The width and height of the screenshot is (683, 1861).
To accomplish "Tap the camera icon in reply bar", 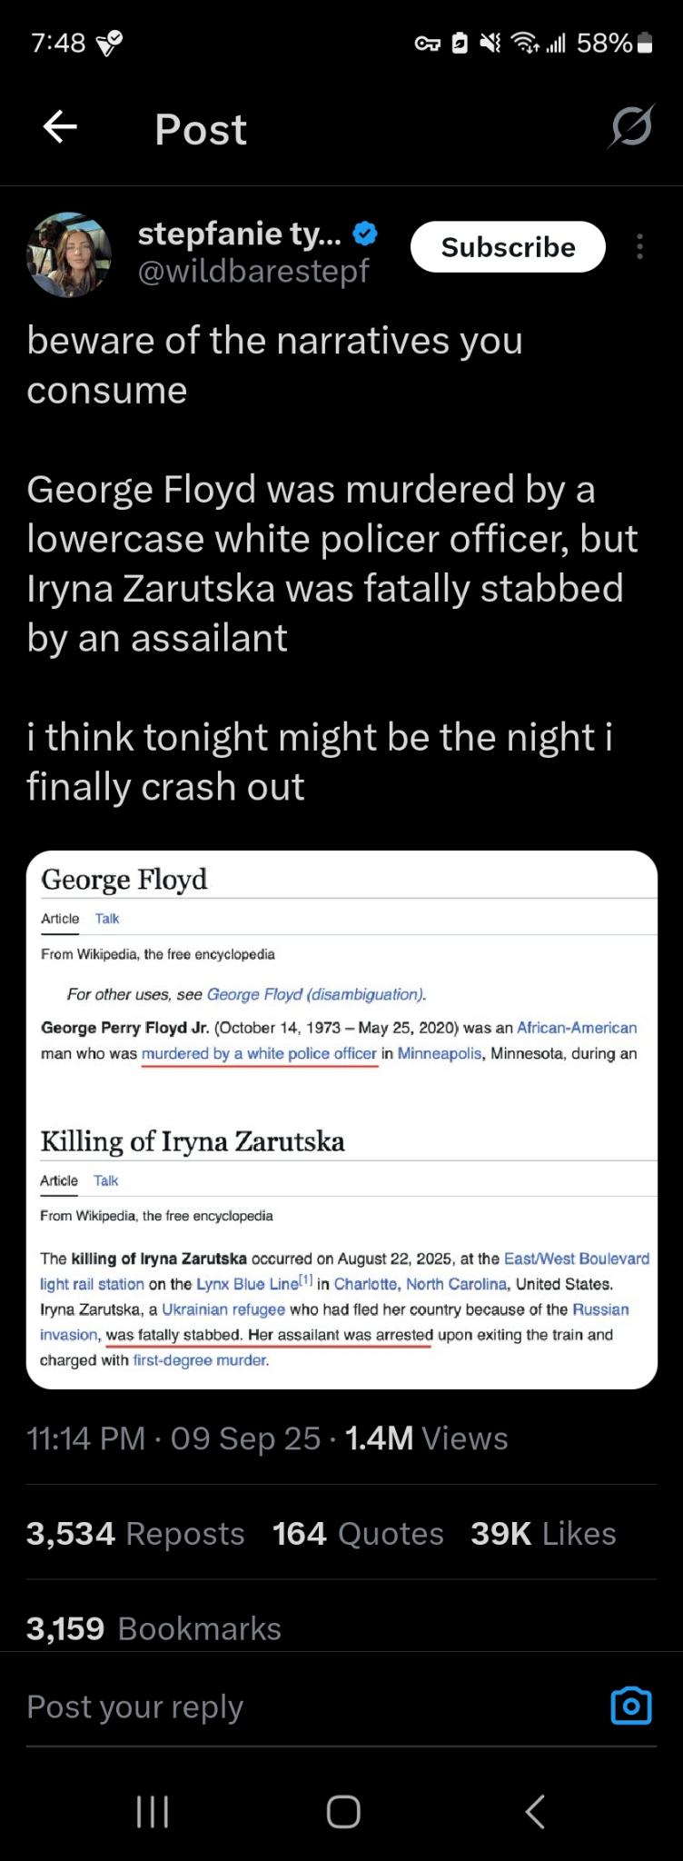I will pos(631,1706).
